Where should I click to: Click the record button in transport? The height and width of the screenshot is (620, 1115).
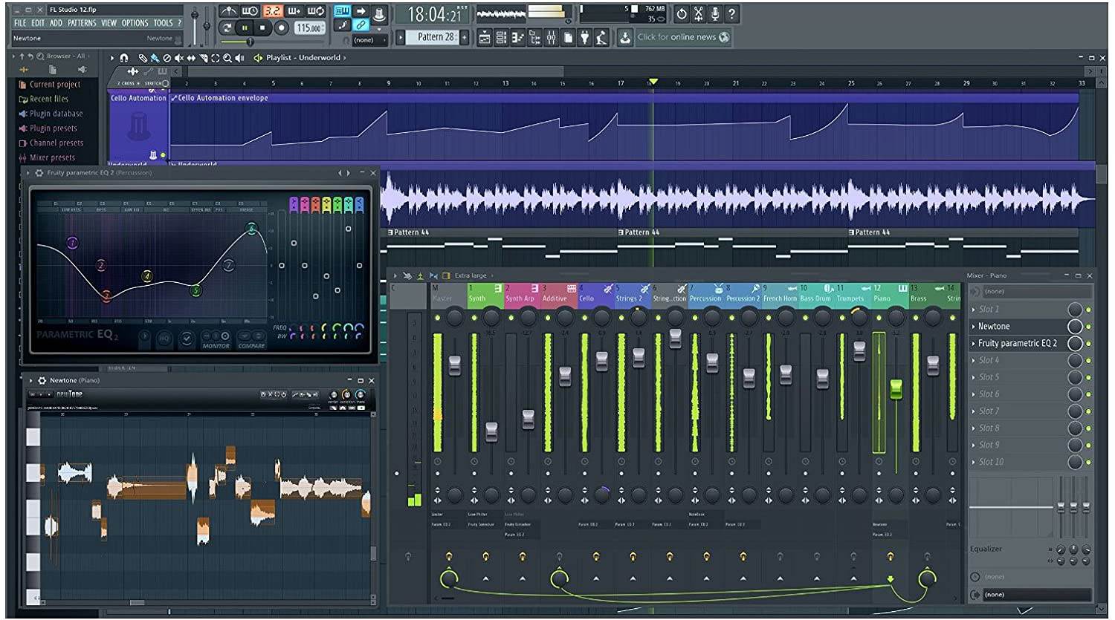(x=281, y=28)
